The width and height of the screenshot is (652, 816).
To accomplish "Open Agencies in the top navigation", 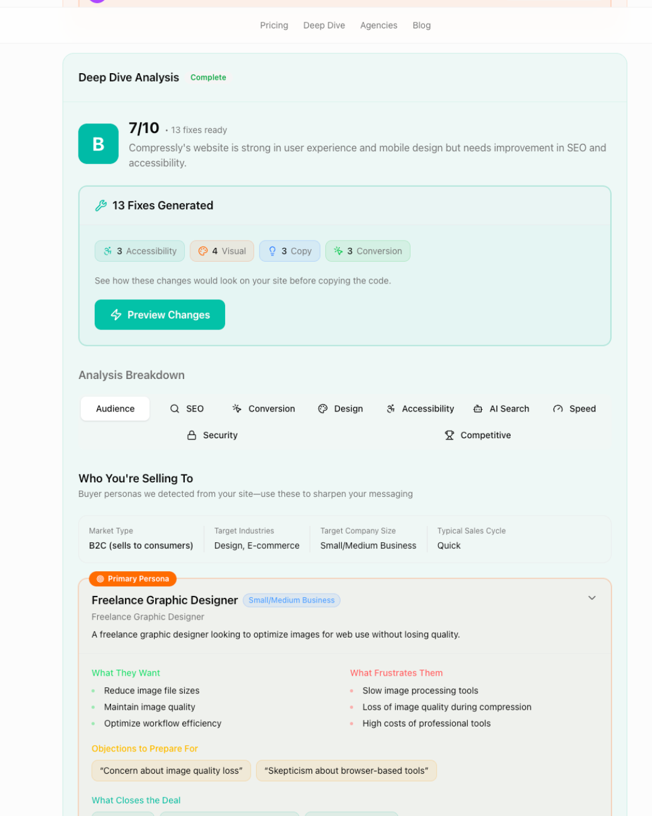I will pyautogui.click(x=379, y=25).
